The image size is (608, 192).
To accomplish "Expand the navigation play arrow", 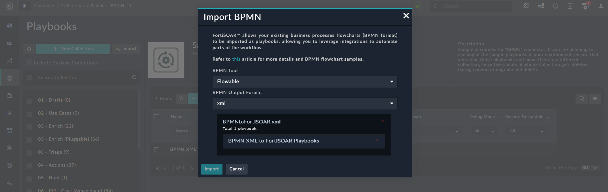I will click(24, 6).
